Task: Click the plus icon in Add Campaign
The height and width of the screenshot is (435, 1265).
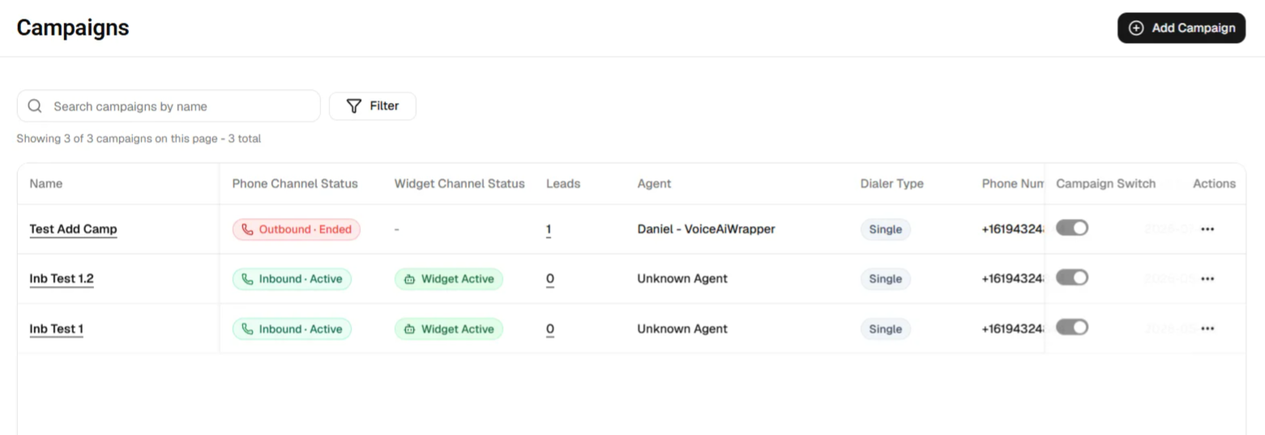Action: [1136, 28]
